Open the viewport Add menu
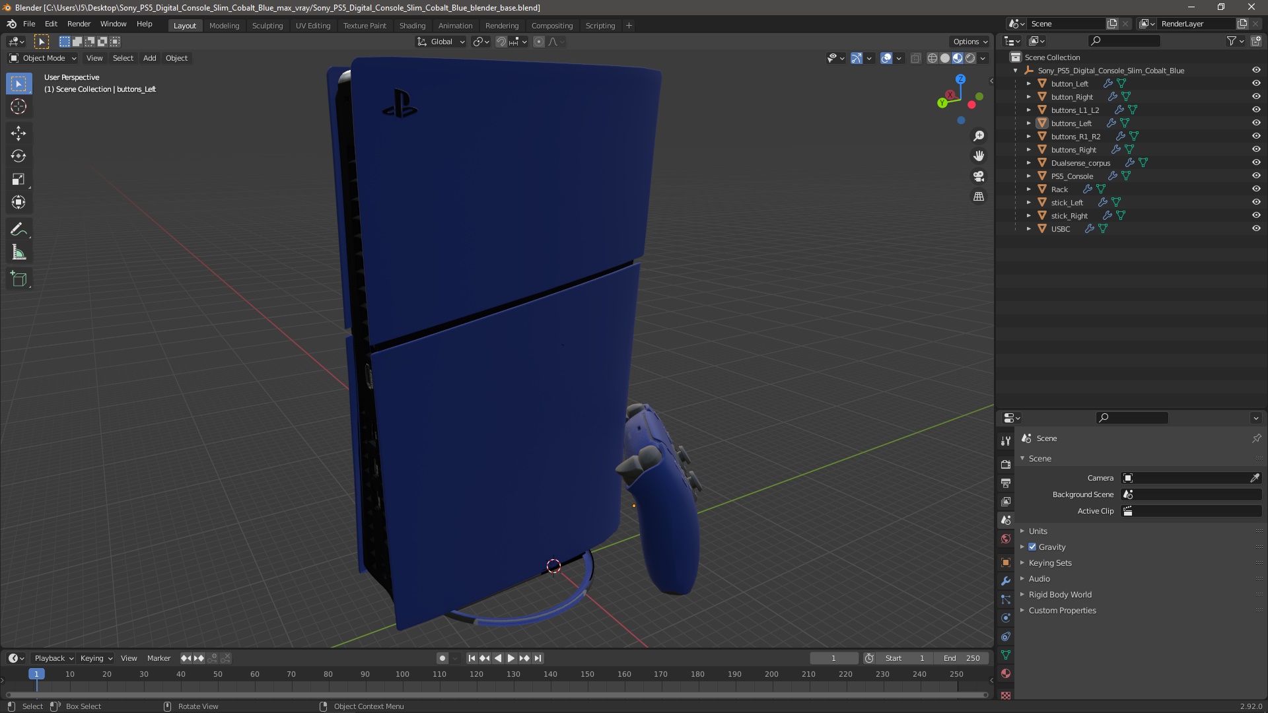1268x713 pixels. click(x=149, y=58)
